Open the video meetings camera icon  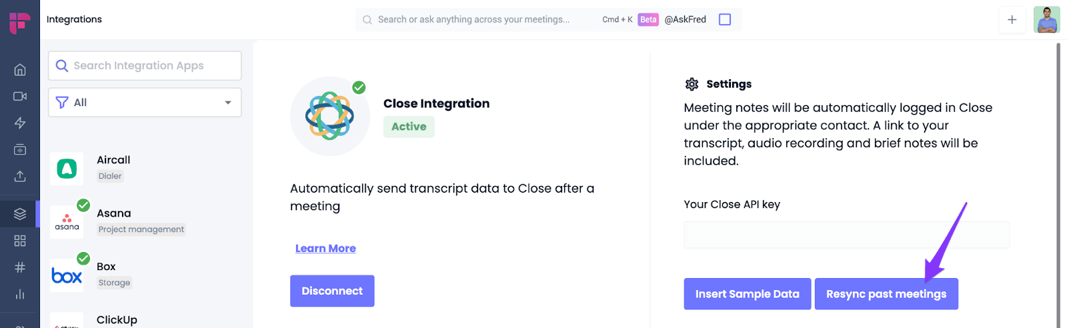point(20,96)
